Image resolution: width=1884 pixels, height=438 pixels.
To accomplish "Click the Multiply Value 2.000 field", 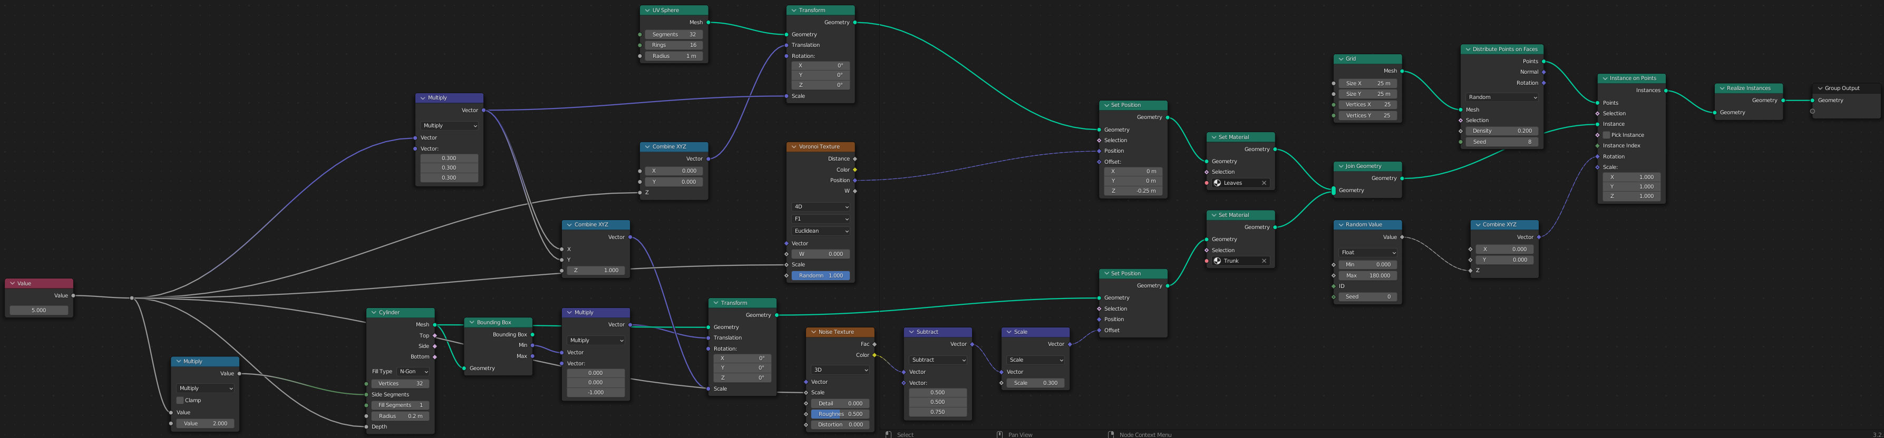I will [x=205, y=423].
